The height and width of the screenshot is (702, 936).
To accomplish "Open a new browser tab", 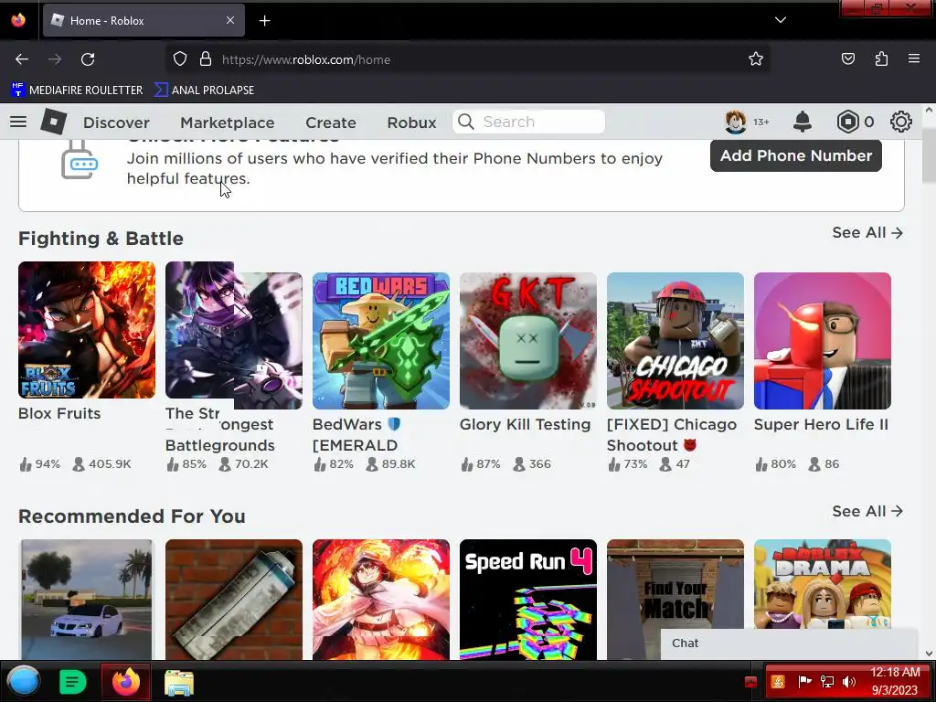I will [264, 21].
